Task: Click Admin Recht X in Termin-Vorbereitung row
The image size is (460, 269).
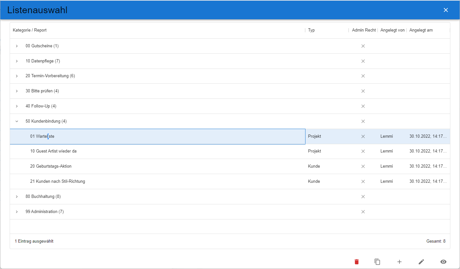Action: click(x=363, y=76)
